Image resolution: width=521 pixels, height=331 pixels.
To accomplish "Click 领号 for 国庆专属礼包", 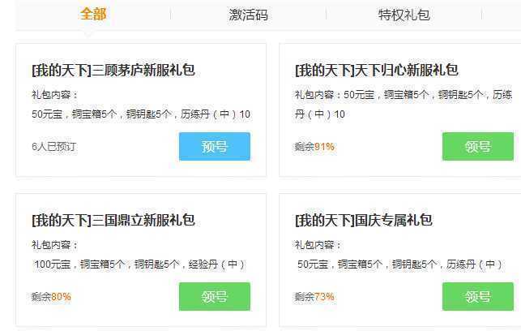I will click(478, 296).
